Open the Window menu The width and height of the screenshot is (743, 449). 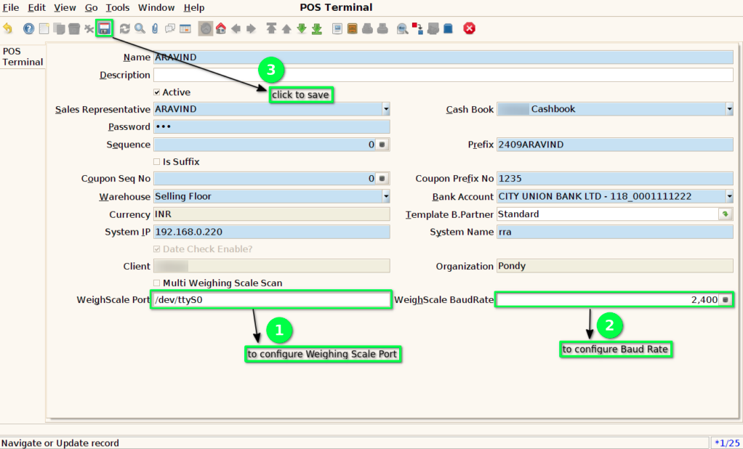[156, 7]
